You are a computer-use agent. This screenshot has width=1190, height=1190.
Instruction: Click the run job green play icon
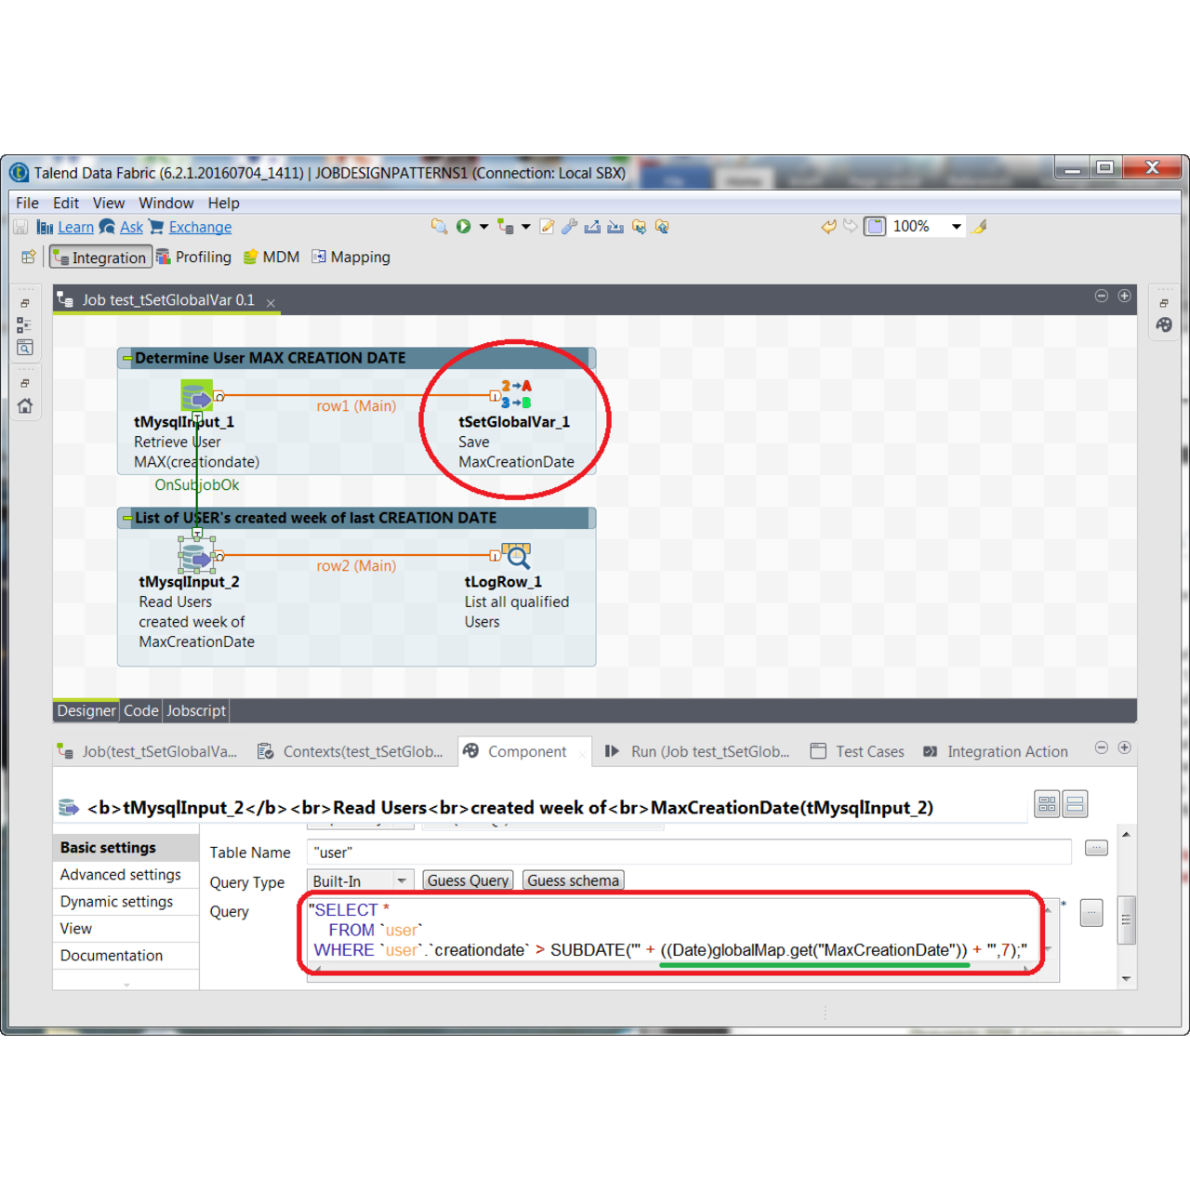463,226
